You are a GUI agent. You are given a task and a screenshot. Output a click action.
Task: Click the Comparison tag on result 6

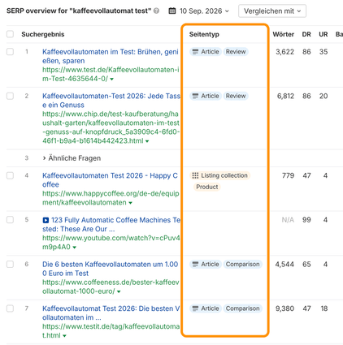[x=243, y=265]
